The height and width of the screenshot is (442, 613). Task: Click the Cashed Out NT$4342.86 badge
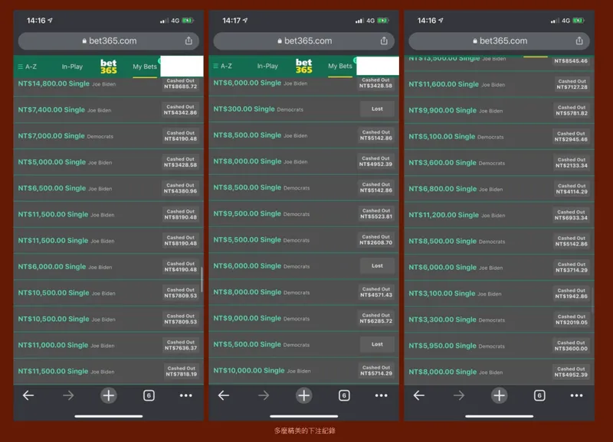click(x=181, y=110)
